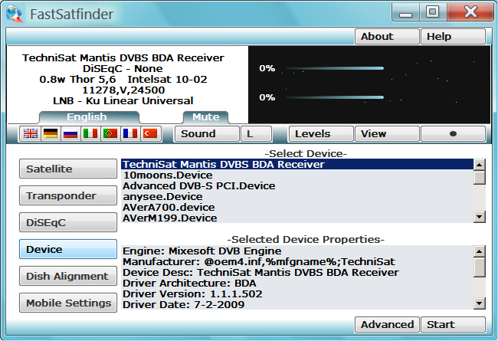Screen dimensions: 498x341
Task: Minimize the FastSatfinder window
Action: [406, 13]
